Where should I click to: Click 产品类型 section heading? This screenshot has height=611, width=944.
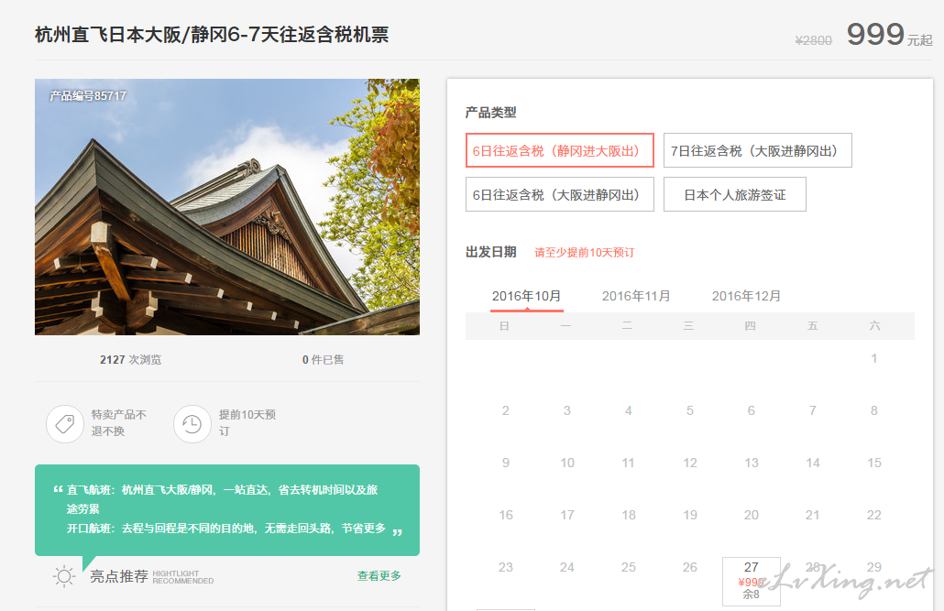coord(490,113)
